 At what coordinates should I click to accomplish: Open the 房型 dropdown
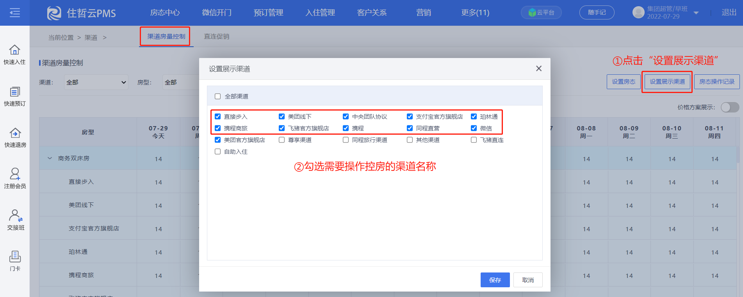click(181, 82)
